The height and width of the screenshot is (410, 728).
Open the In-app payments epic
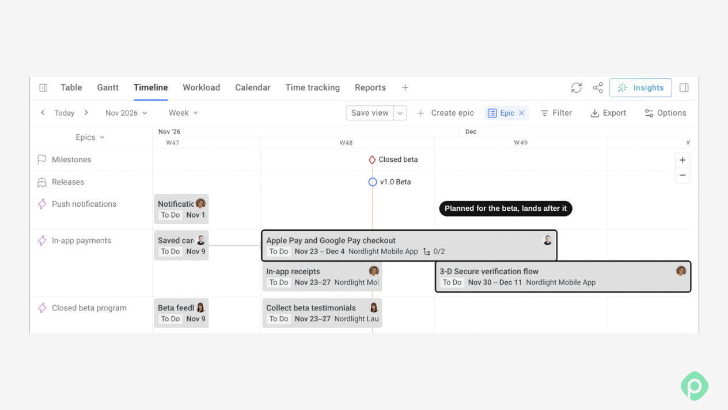(81, 241)
